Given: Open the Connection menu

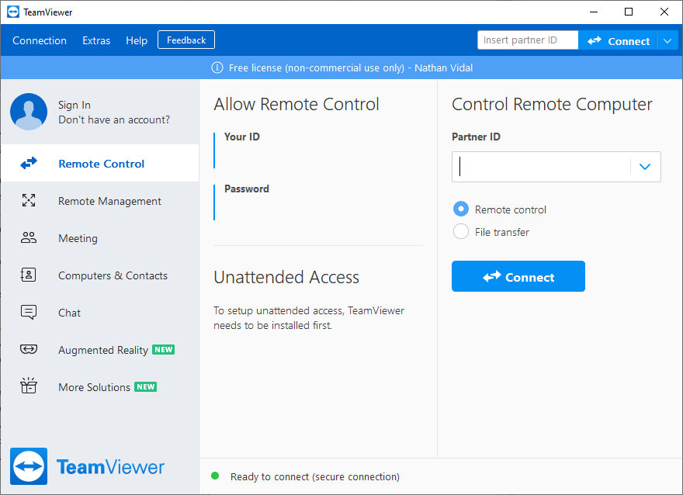Looking at the screenshot, I should click(x=40, y=40).
